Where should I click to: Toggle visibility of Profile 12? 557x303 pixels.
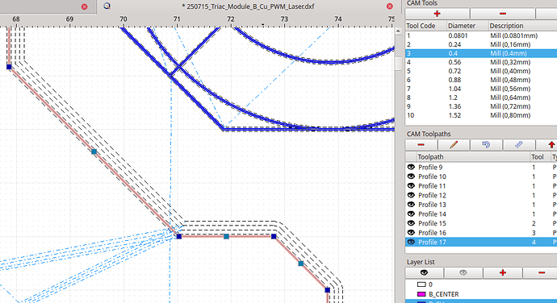pos(411,195)
